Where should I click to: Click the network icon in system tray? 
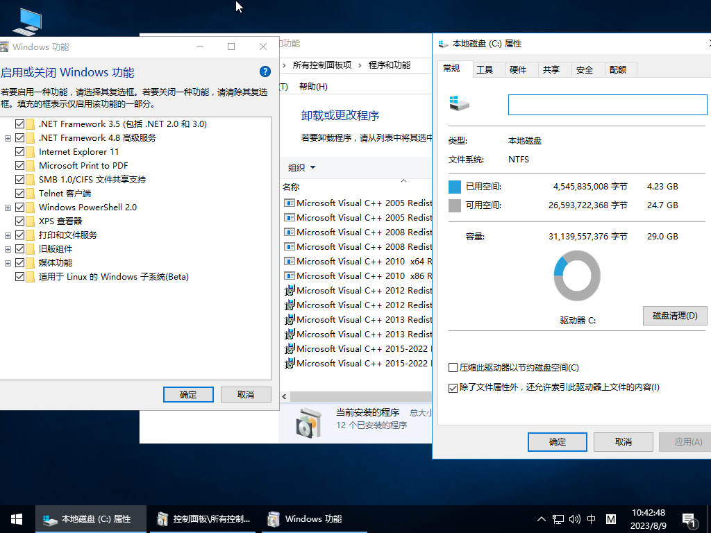(x=558, y=519)
